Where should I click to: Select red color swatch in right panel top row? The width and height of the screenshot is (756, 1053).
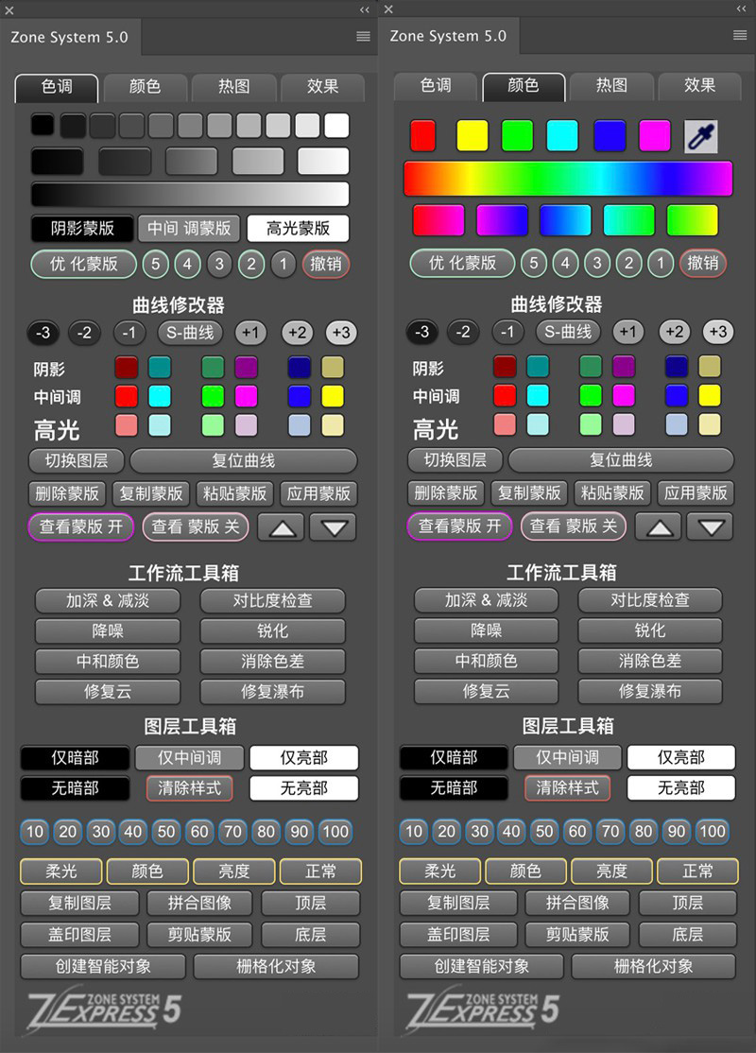point(423,136)
